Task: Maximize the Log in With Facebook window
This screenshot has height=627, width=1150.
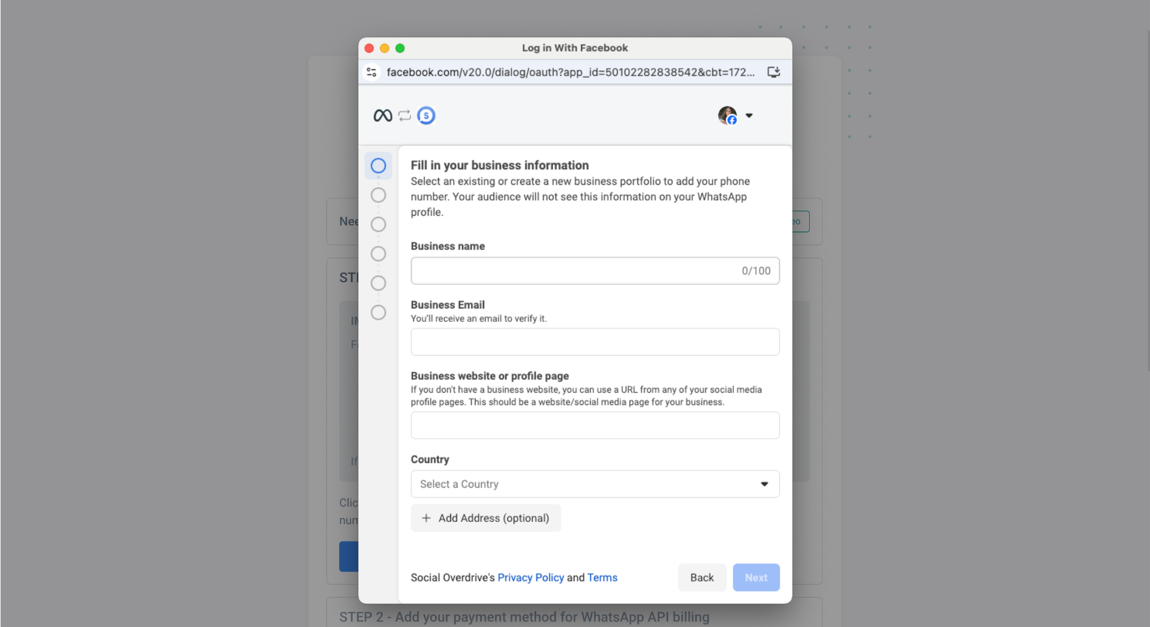Action: 400,48
